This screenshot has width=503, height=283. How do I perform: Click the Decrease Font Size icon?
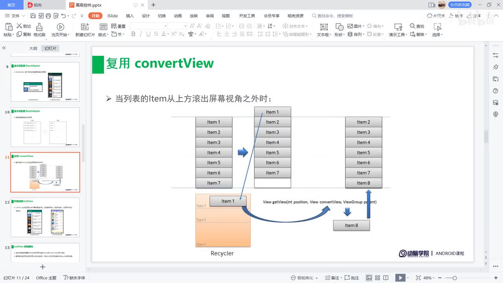point(200,26)
